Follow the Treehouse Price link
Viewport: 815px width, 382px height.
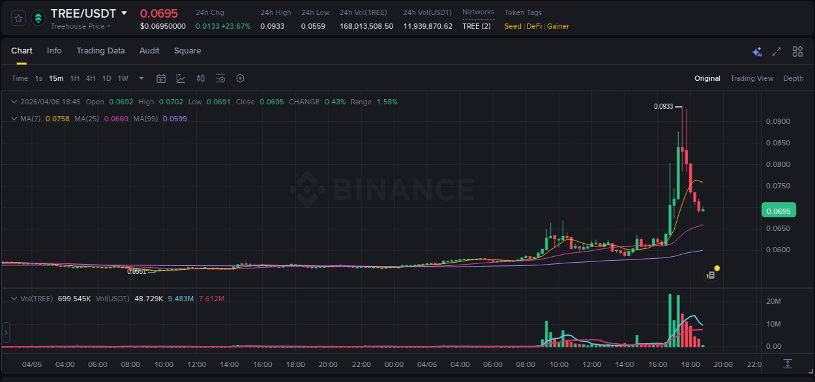click(81, 26)
